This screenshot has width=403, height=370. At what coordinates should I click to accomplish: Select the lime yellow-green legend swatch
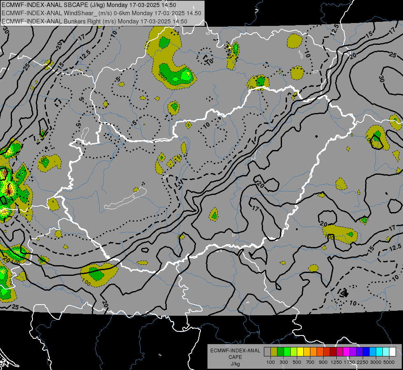(x=294, y=352)
